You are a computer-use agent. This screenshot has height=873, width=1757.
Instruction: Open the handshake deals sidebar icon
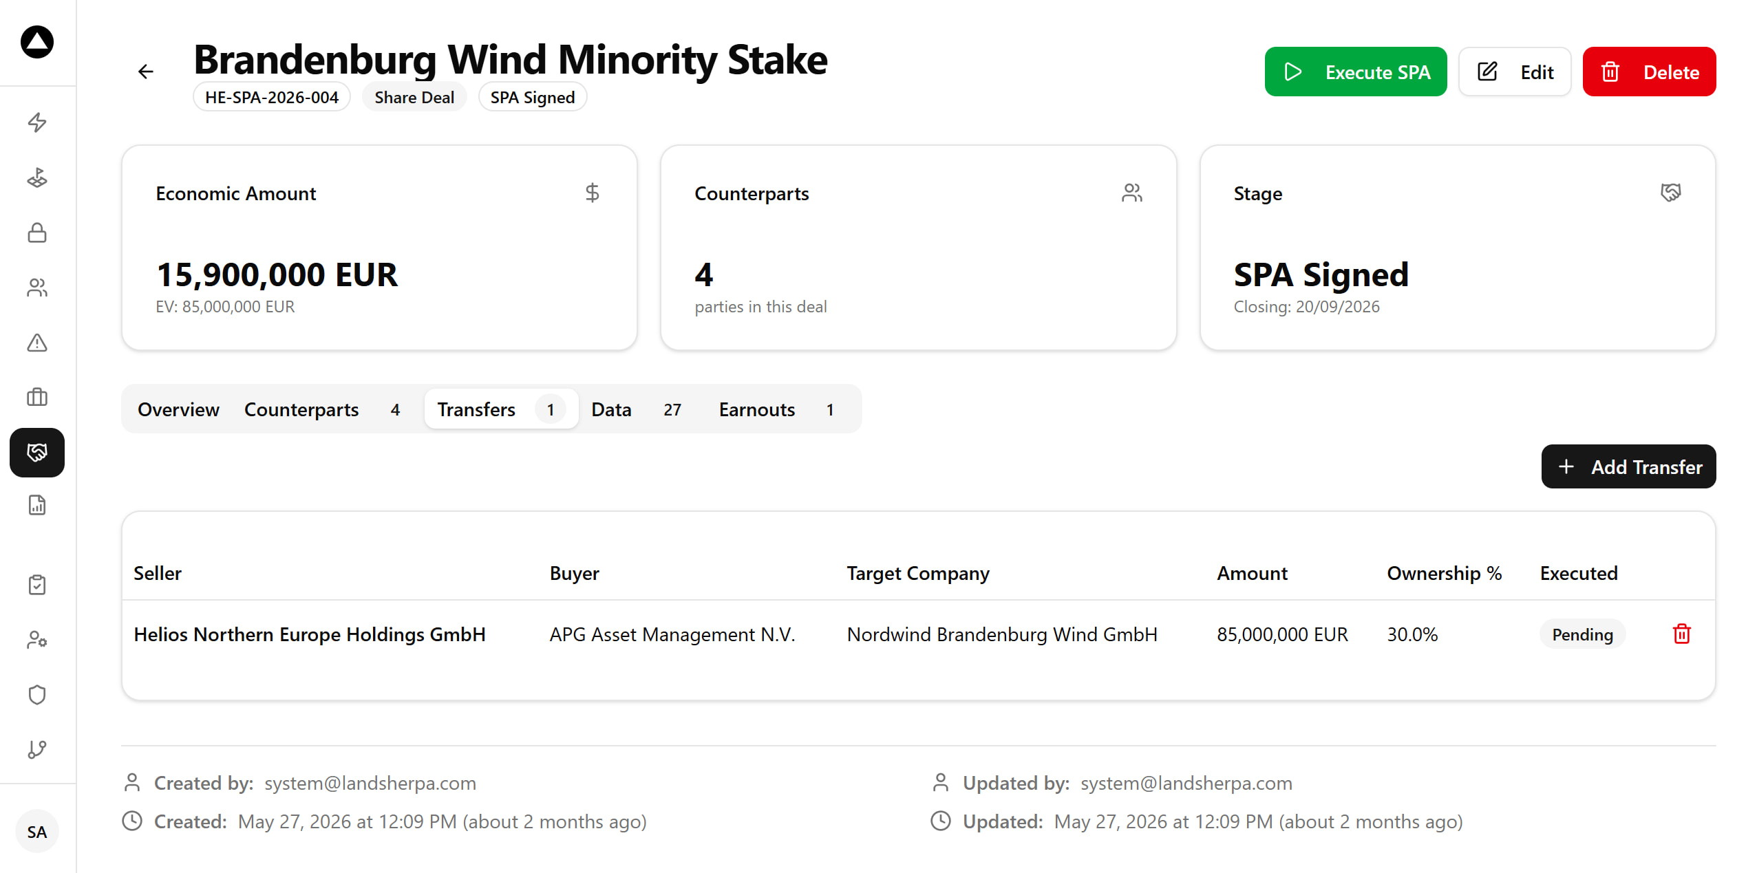coord(37,452)
